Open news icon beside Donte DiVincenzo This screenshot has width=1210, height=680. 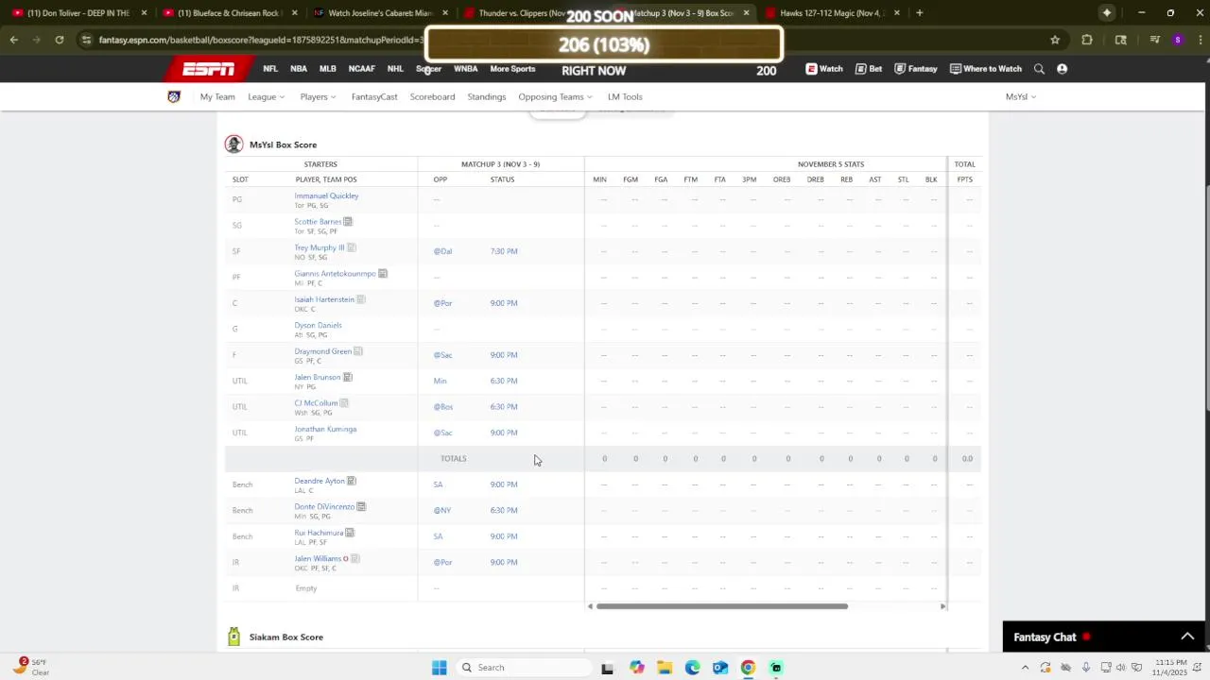361,506
